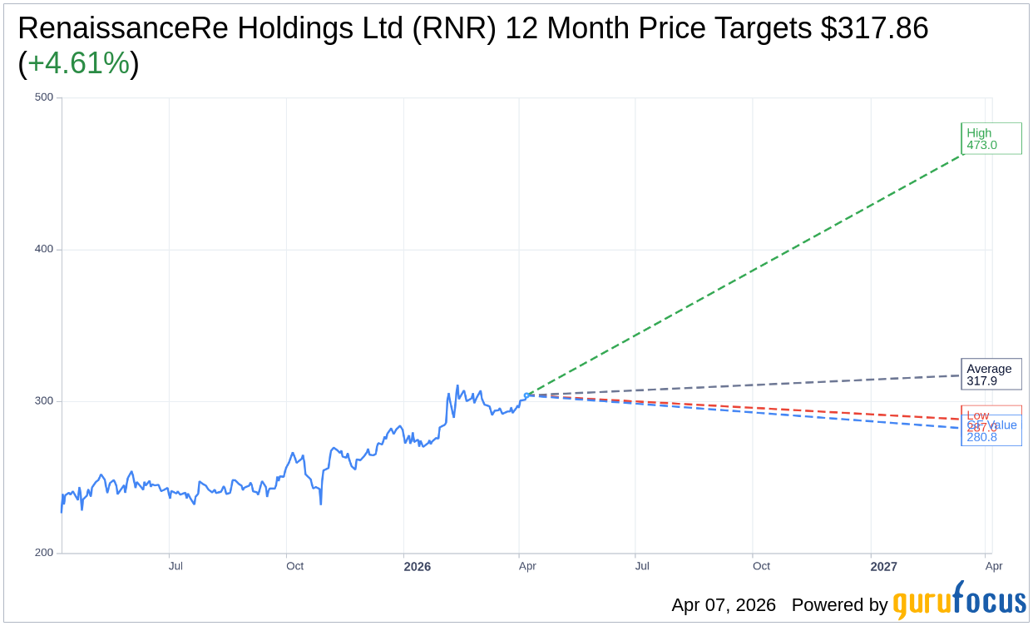
Task: Click the Apr 07, 2026 date text
Action: pos(723,605)
